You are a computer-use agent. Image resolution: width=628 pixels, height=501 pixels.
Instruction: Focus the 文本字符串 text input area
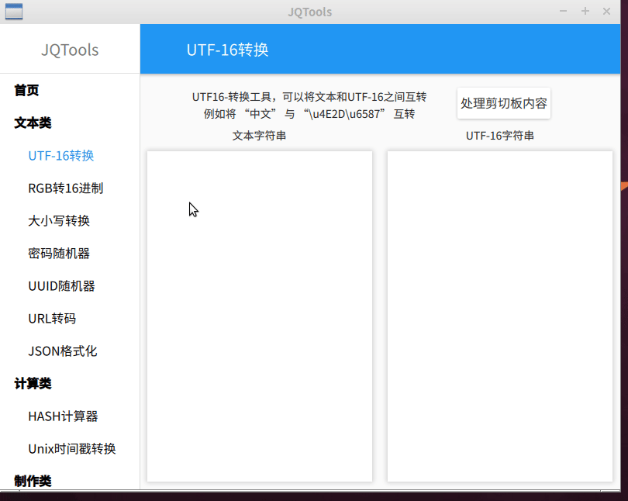pos(260,316)
